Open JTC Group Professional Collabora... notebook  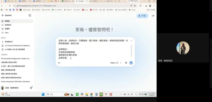click(17, 46)
